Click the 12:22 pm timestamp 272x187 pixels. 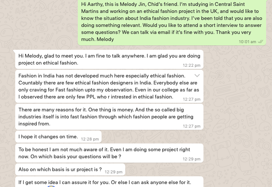point(192,65)
